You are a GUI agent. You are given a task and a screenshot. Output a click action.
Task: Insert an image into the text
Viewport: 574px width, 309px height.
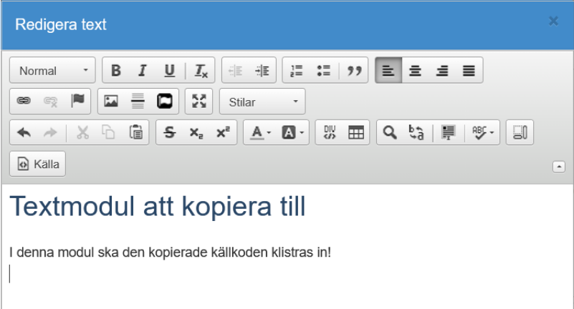[x=111, y=102]
